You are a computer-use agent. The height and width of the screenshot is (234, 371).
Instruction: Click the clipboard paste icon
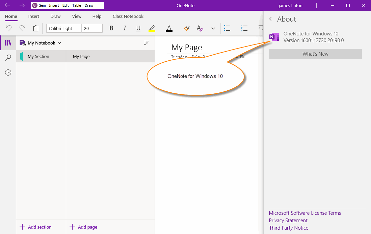click(36, 28)
